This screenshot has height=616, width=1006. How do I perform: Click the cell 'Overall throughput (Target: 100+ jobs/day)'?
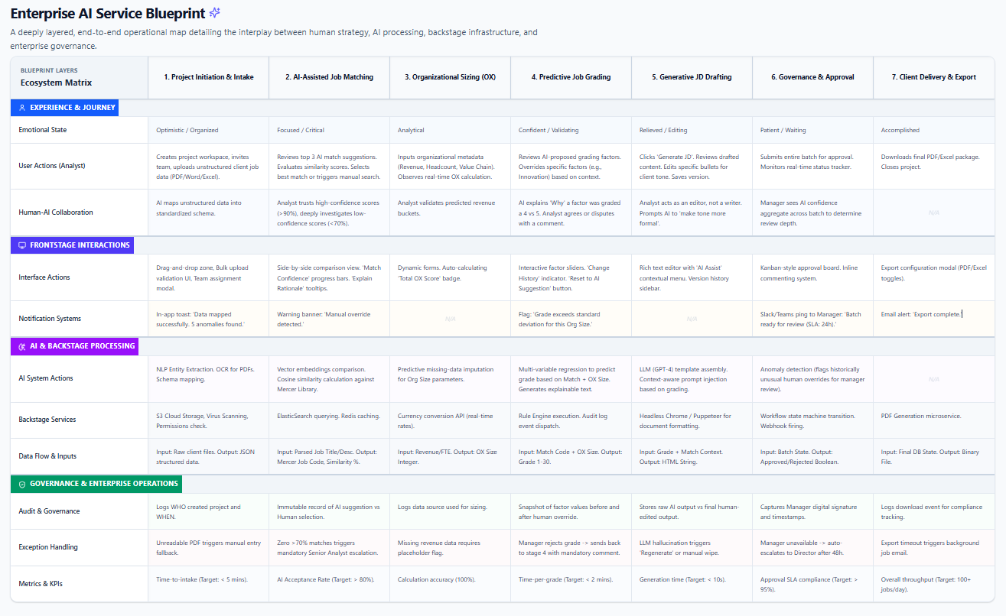(933, 584)
